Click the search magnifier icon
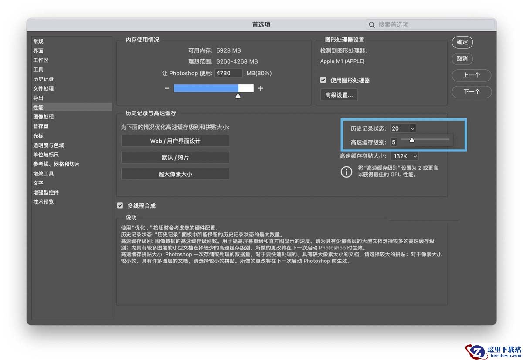523x360 pixels. 372,25
